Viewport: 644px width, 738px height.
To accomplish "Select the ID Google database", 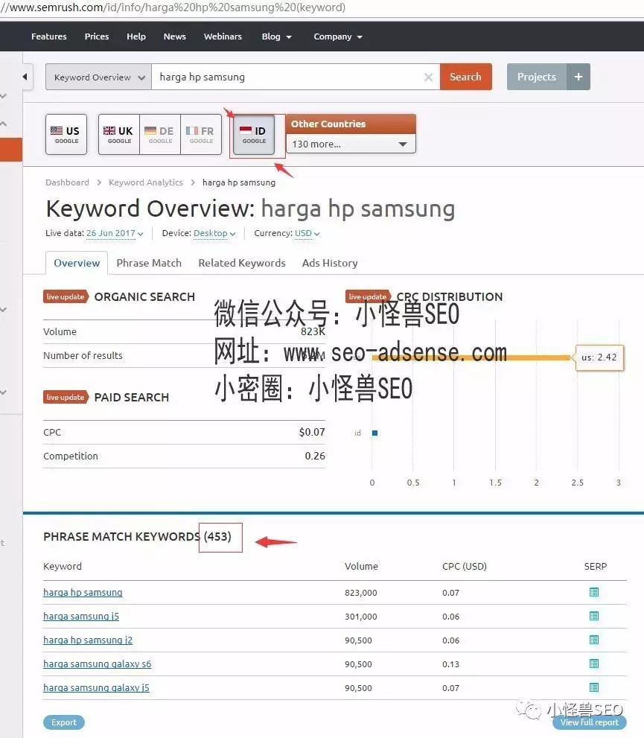I will [254, 135].
